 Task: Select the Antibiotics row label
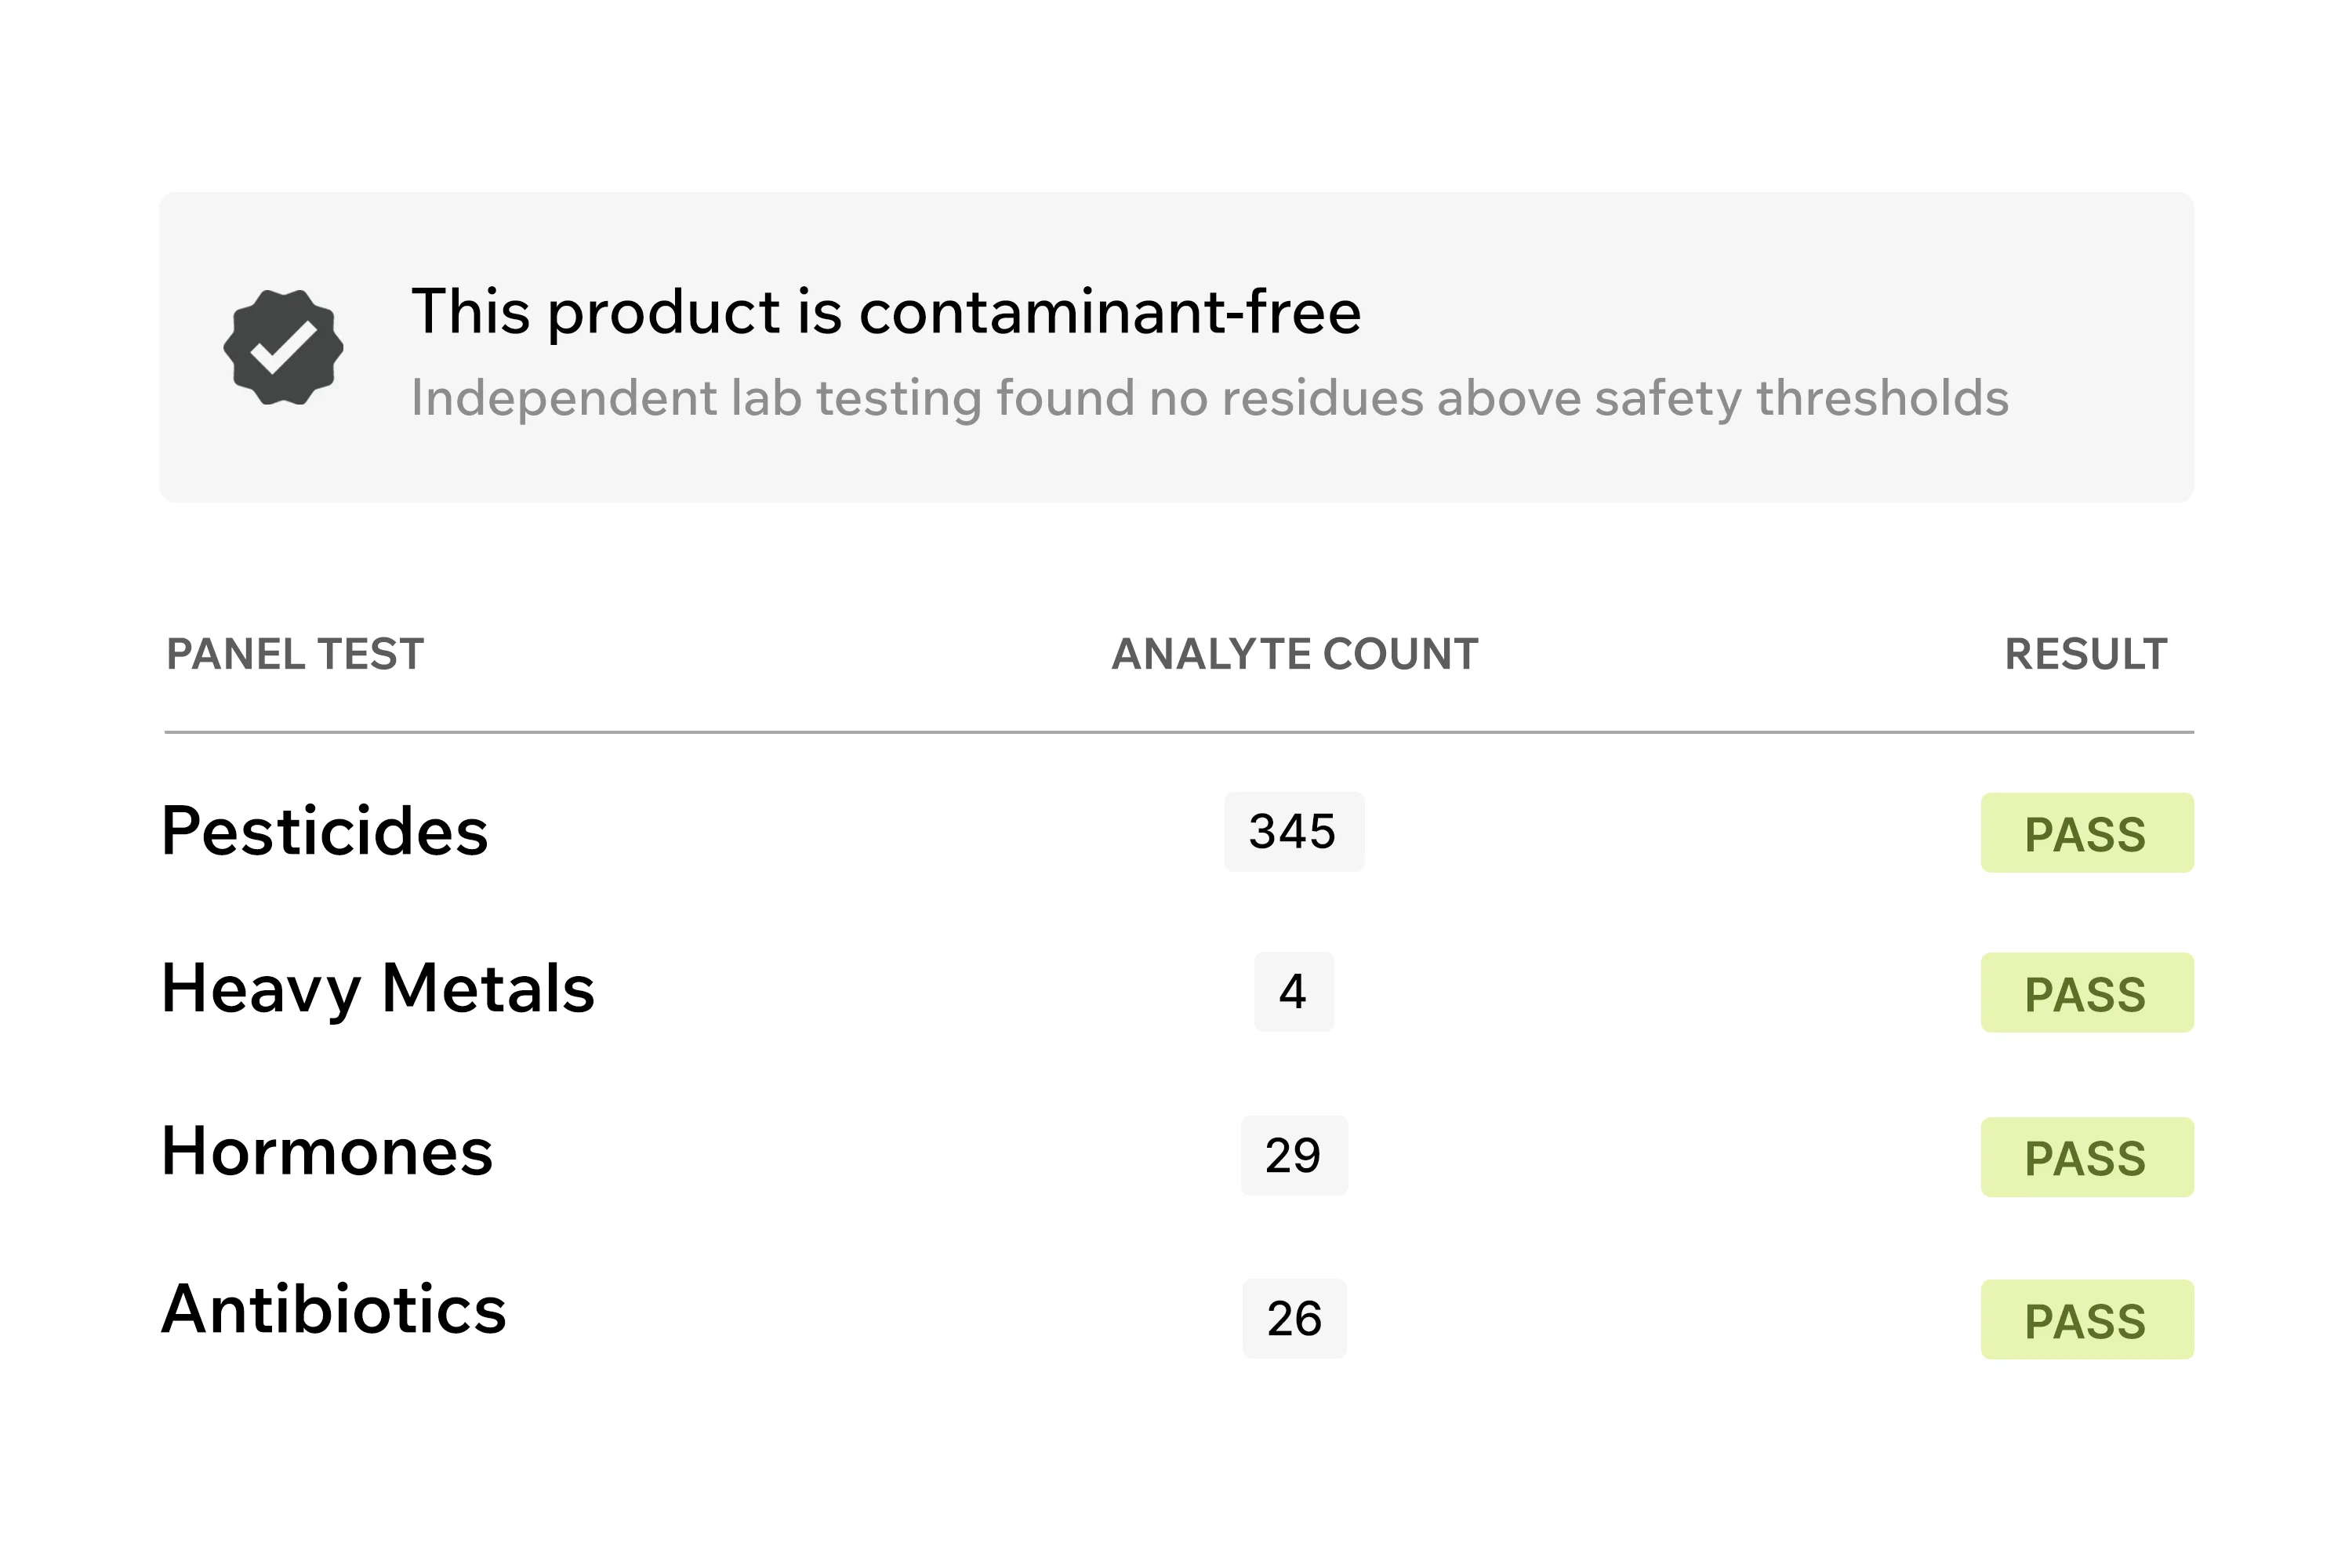tap(334, 1309)
